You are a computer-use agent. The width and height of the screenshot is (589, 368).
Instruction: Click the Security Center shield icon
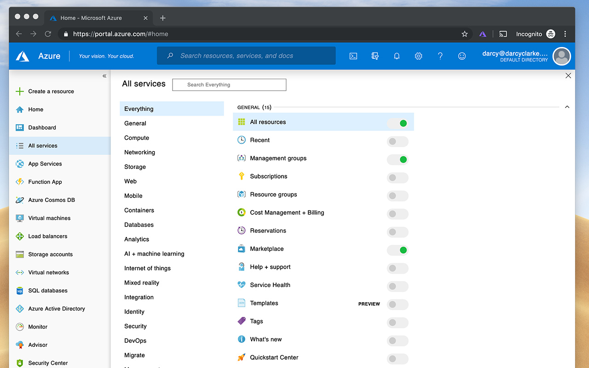pos(20,363)
